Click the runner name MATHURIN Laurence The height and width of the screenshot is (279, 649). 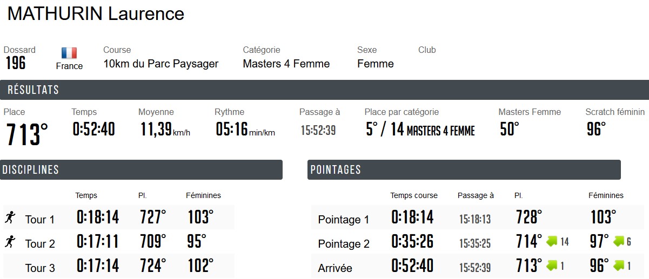tap(96, 14)
